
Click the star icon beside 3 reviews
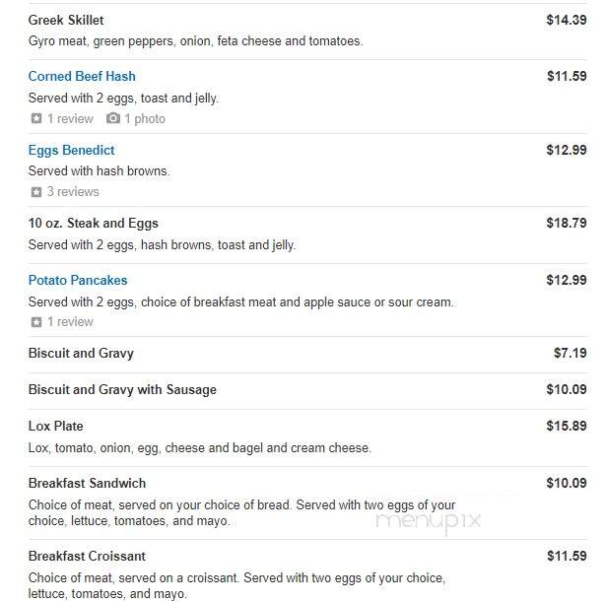coord(36,192)
